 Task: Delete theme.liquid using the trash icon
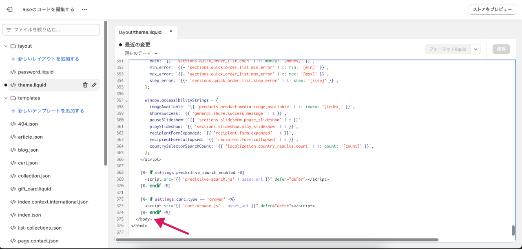85,85
